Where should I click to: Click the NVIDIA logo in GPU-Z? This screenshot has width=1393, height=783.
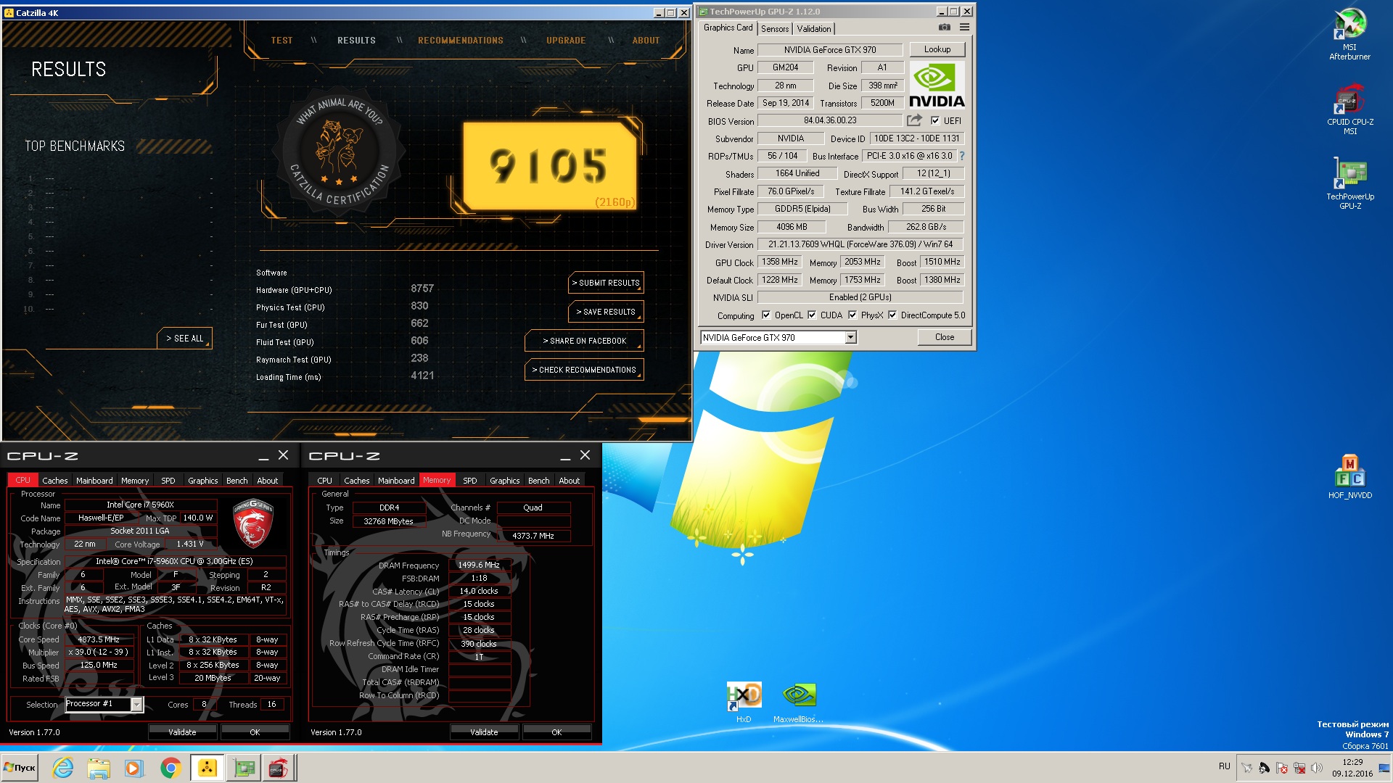[x=937, y=85]
